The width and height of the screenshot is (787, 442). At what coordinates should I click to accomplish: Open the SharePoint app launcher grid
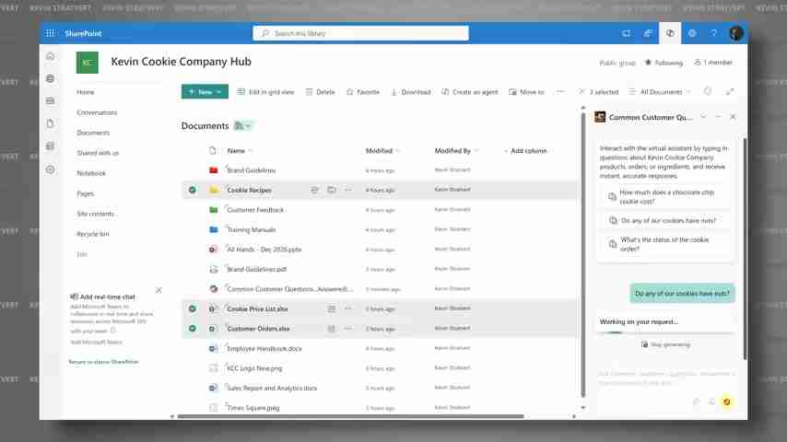point(50,33)
